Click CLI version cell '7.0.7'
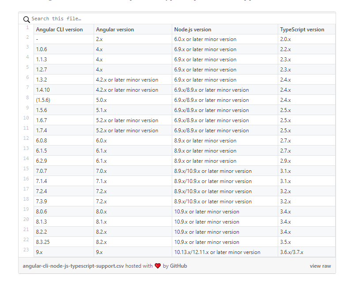Screen dimensions: 359x284 click(64, 171)
